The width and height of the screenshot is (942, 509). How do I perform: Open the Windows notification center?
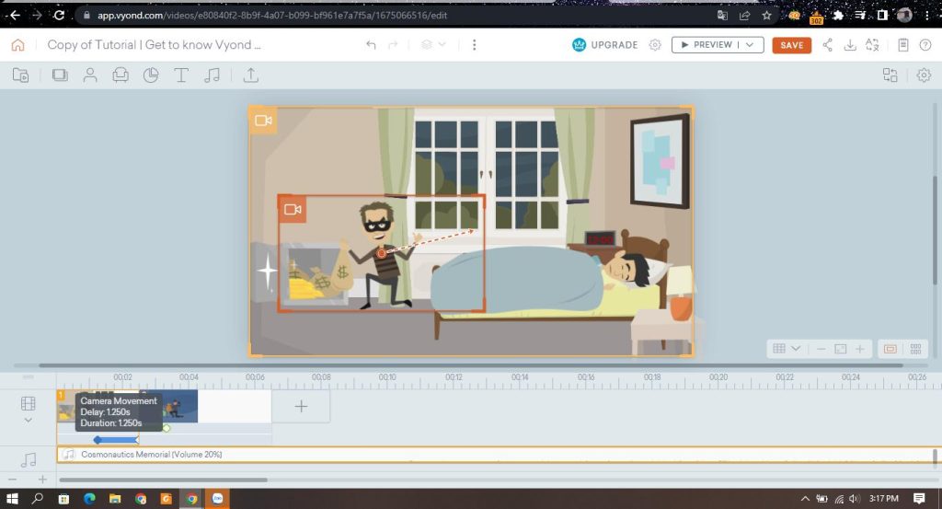click(919, 498)
